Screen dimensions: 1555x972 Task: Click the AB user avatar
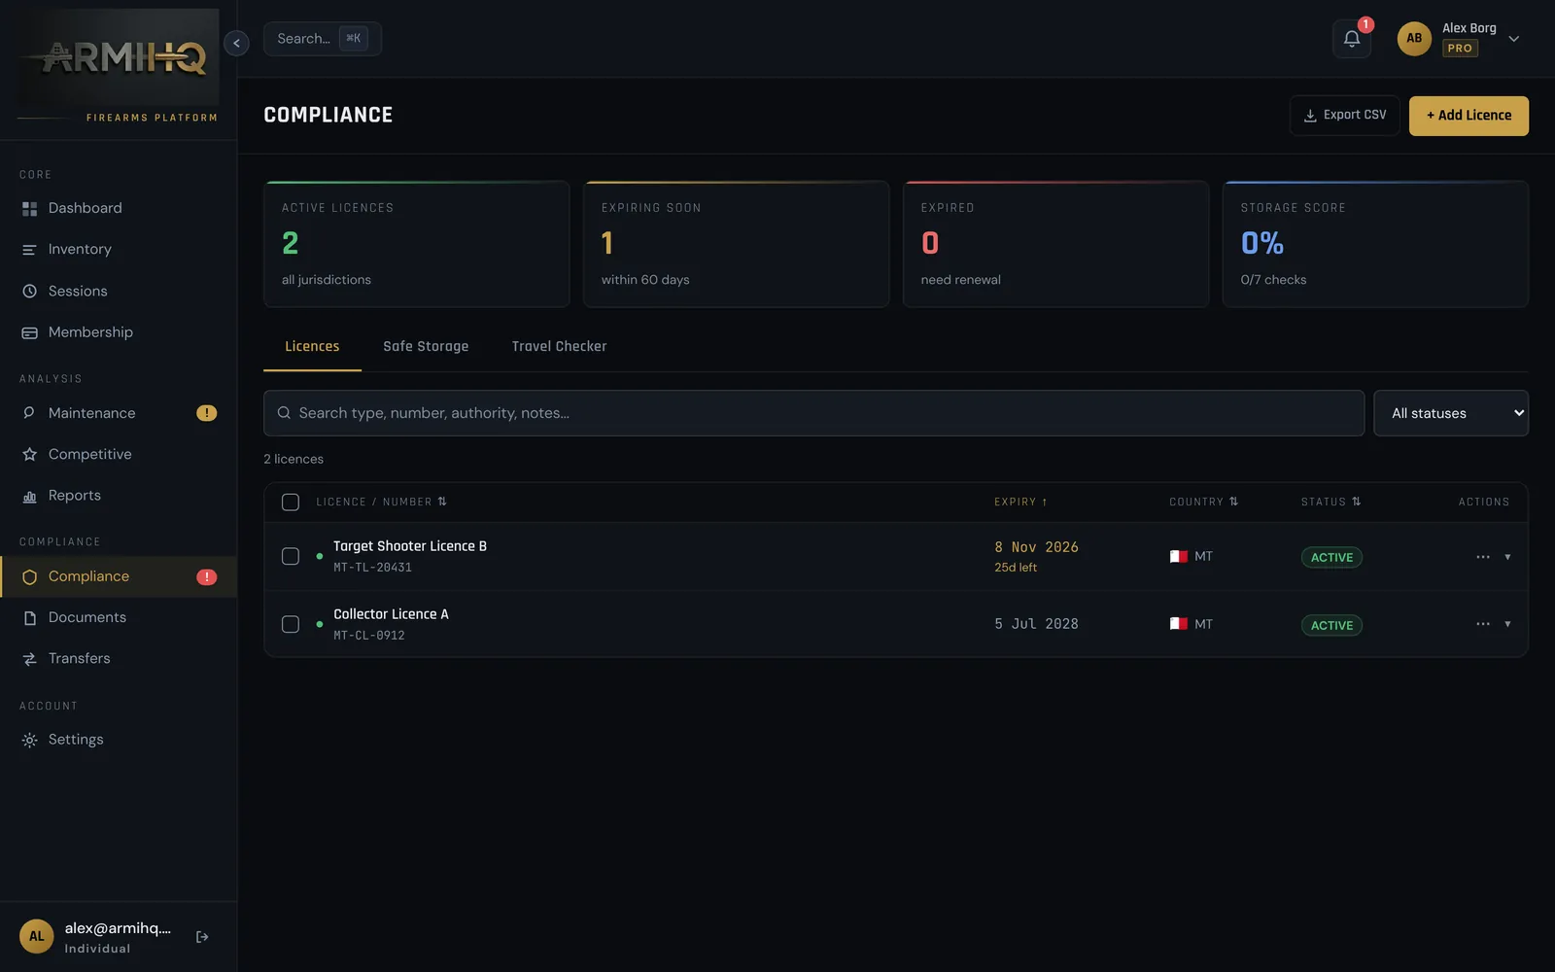point(1414,39)
